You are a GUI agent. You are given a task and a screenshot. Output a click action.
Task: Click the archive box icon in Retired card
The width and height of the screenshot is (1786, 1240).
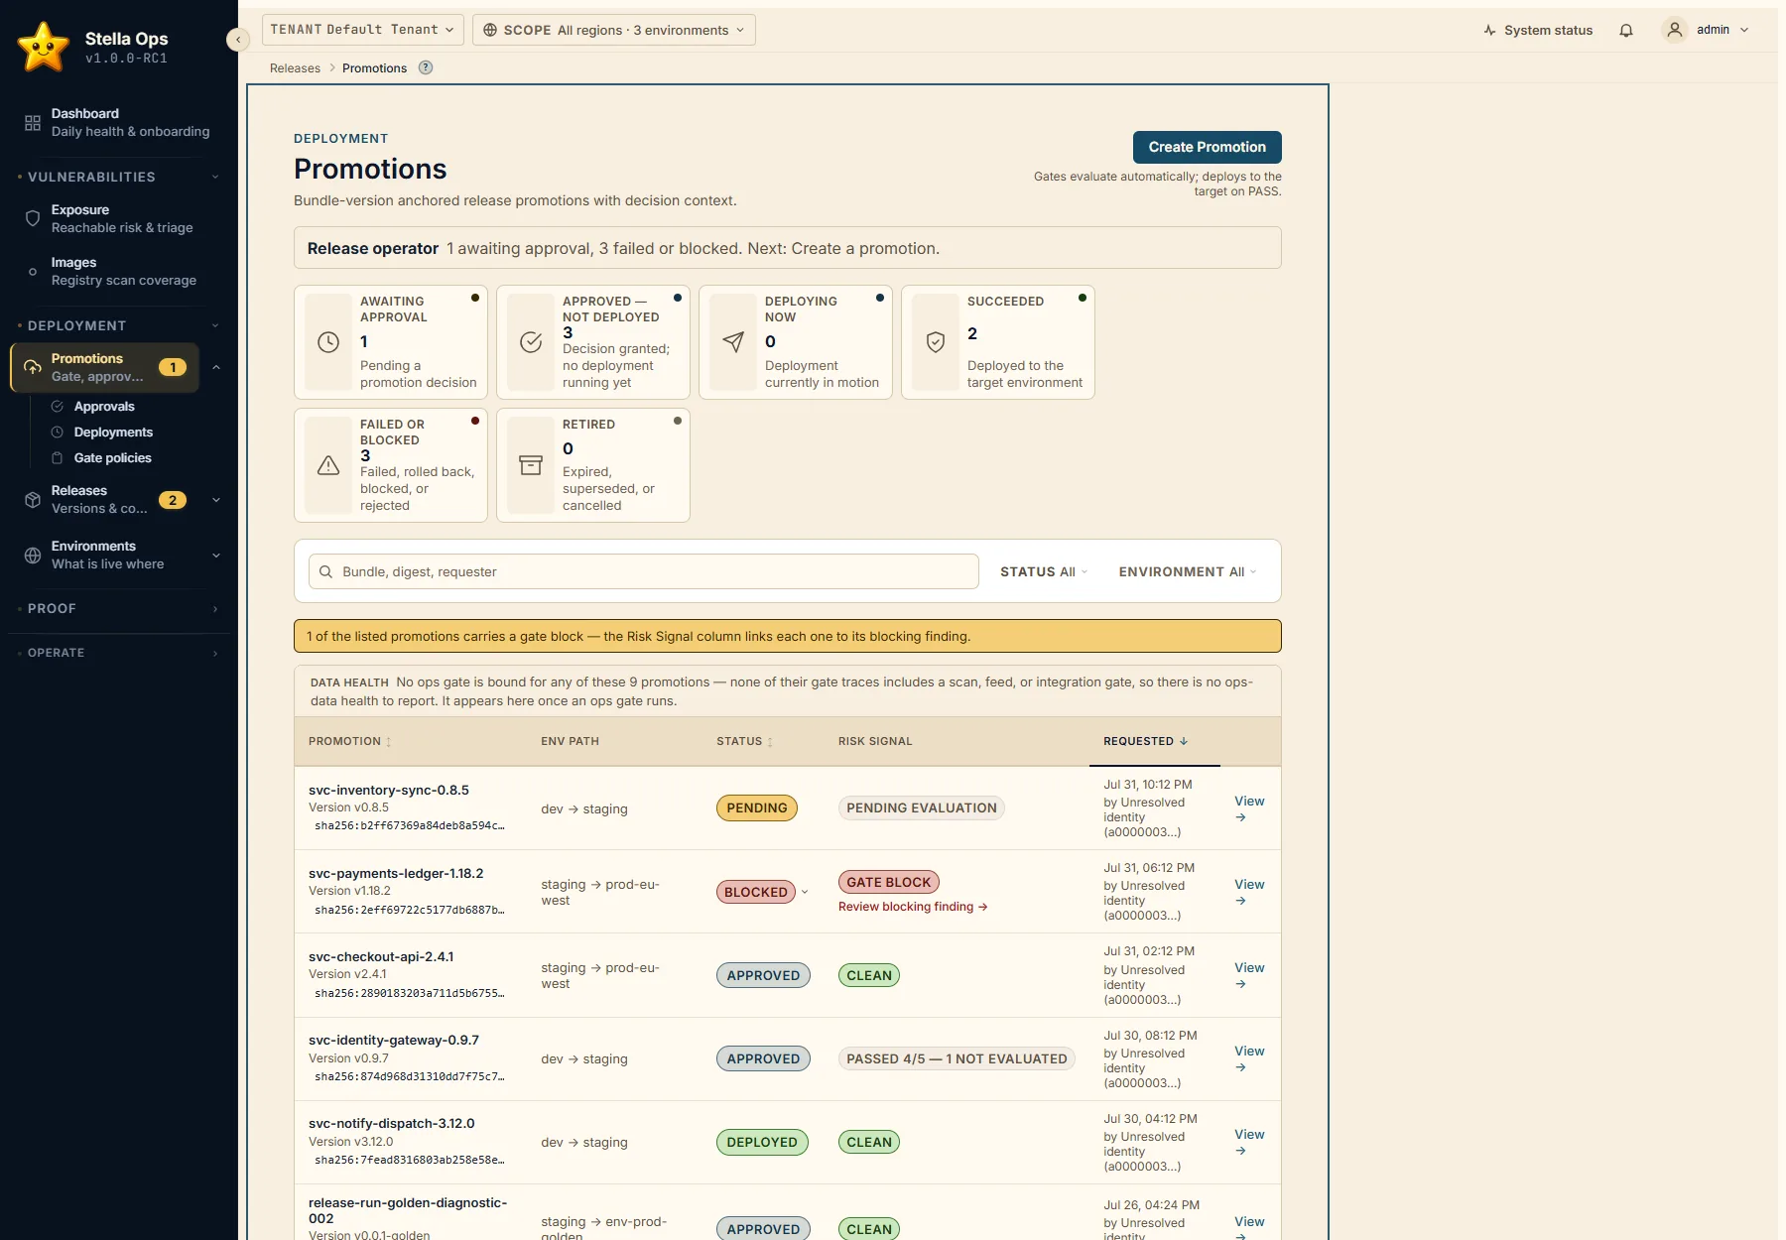(531, 465)
